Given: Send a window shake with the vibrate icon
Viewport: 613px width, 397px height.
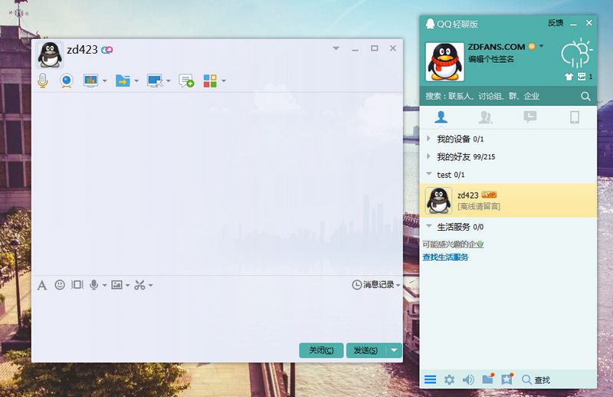Looking at the screenshot, I should (77, 285).
